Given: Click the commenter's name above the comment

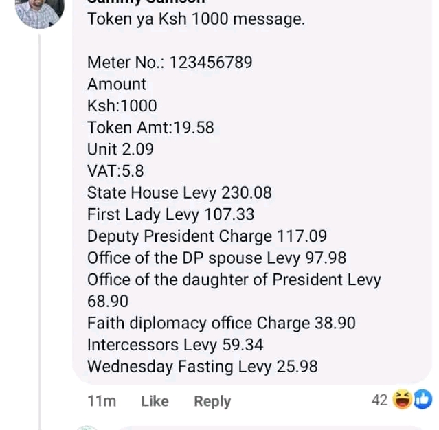Looking at the screenshot, I should coord(146,2).
